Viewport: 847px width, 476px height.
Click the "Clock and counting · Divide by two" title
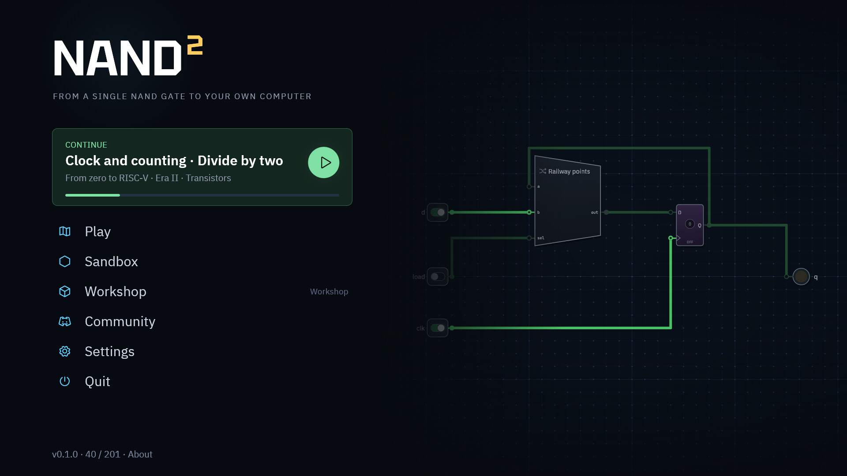click(x=174, y=161)
